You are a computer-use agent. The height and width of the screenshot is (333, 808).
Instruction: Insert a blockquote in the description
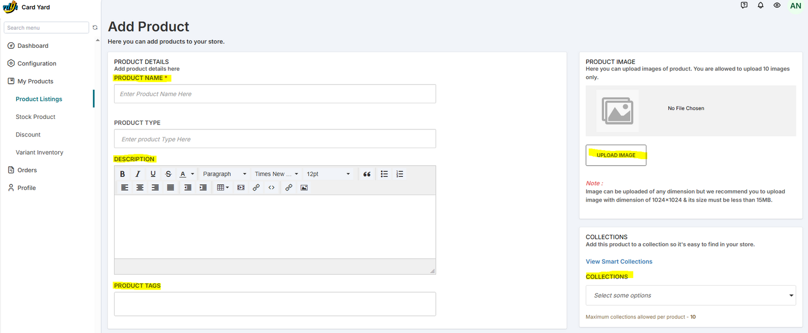(367, 174)
